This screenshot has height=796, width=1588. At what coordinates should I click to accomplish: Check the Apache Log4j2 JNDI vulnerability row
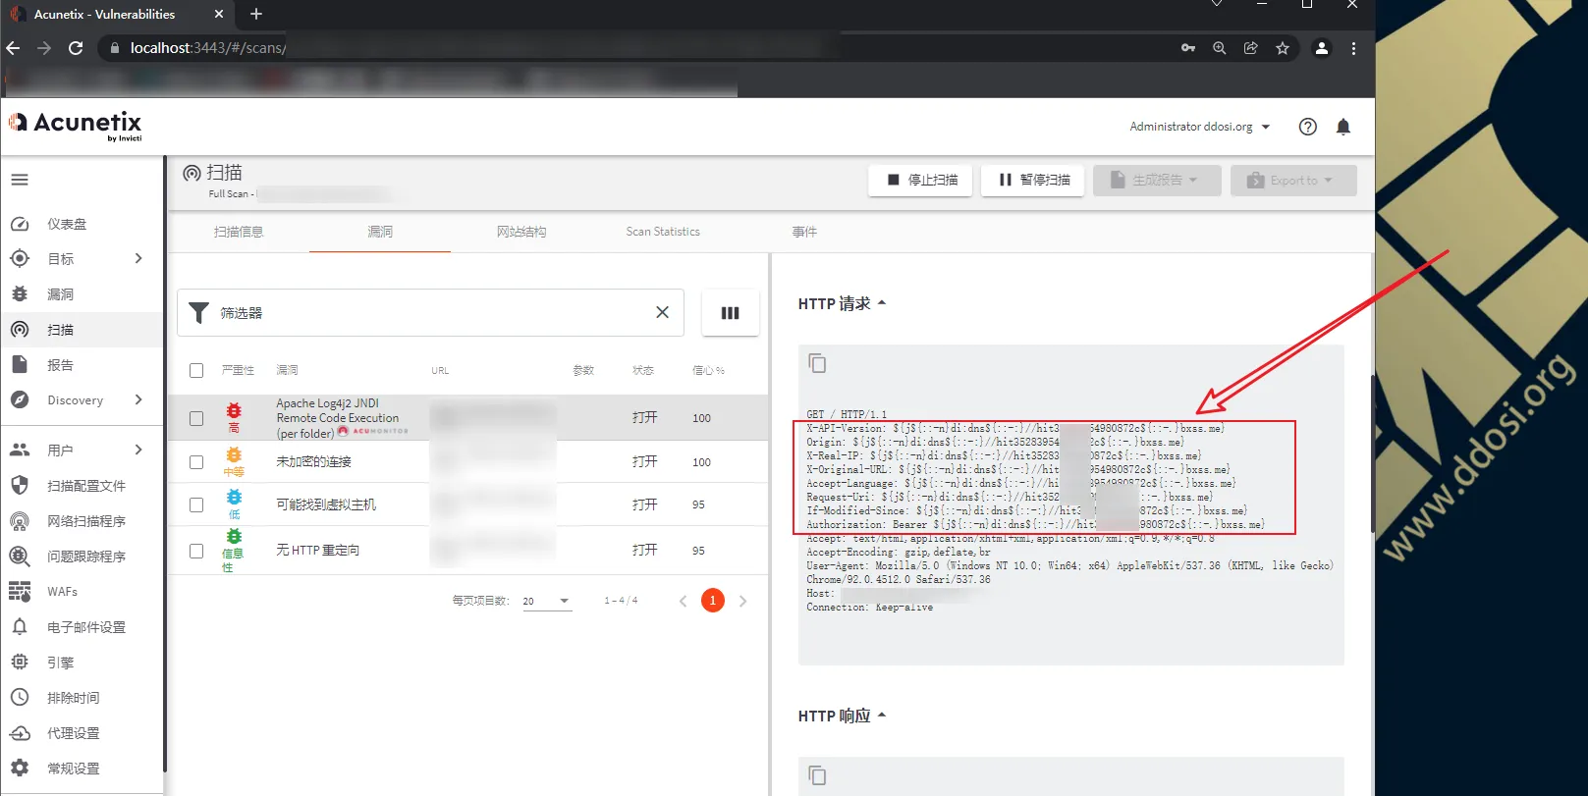click(196, 418)
